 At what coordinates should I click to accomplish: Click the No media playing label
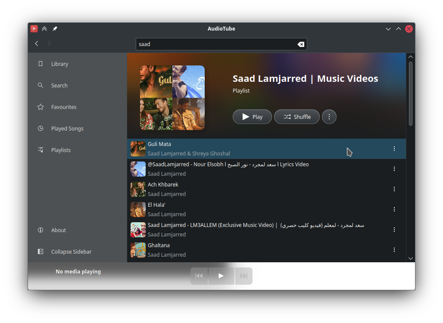[x=78, y=272]
